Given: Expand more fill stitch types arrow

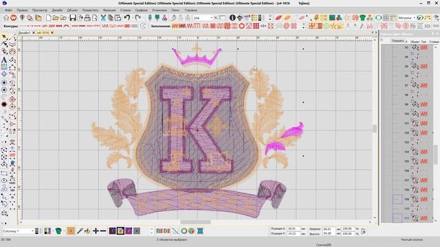Looking at the screenshot, I should 303,27.
